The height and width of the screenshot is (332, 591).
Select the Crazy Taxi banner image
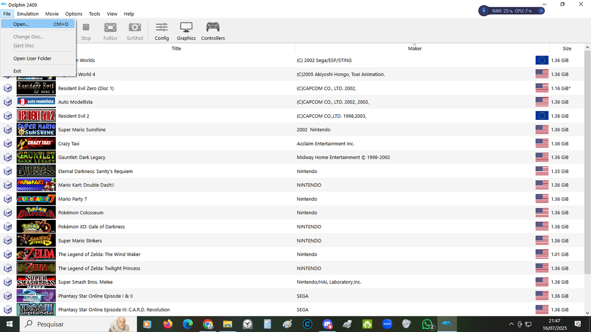(36, 143)
